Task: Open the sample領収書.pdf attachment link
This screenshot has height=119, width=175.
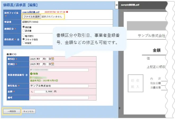Action: 31,12
